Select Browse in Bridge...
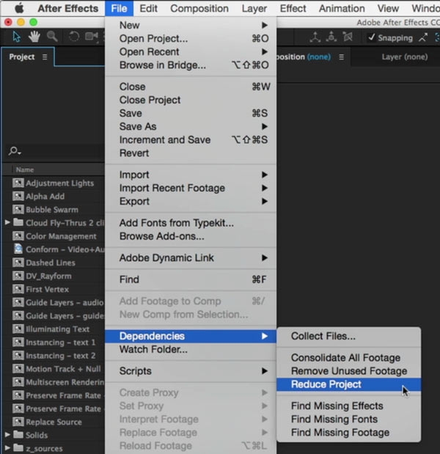440x454 pixels. tap(191, 65)
